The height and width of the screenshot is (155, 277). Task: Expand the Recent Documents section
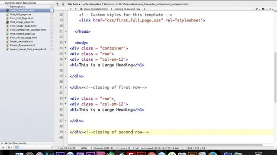pyautogui.click(x=2, y=143)
